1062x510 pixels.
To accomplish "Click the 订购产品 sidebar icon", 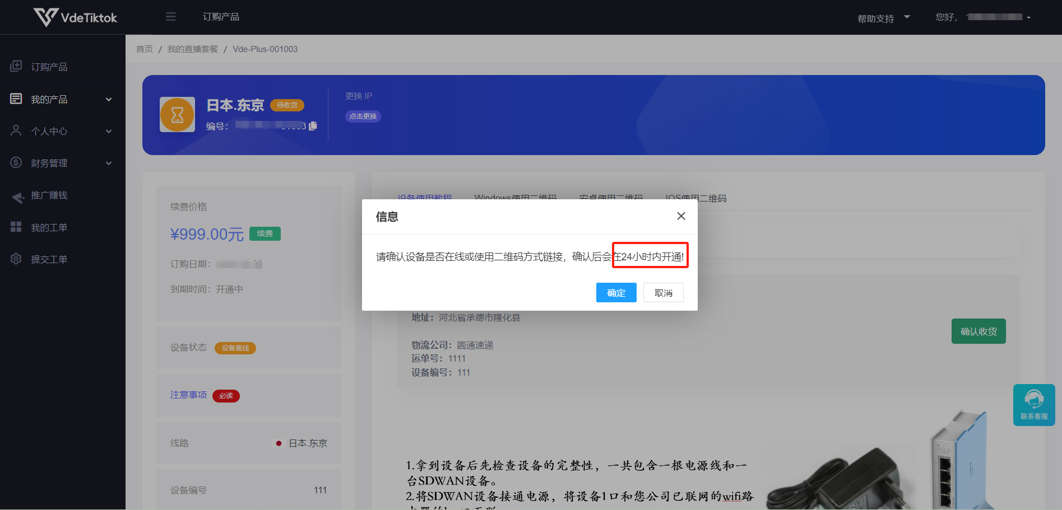I will click(16, 67).
